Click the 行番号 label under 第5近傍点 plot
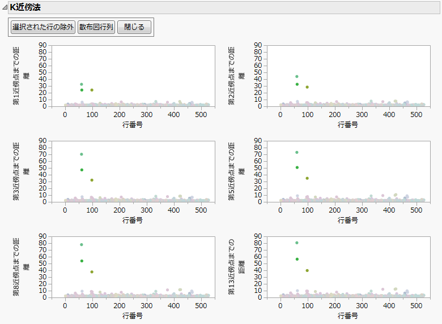442x324 pixels. (348, 220)
